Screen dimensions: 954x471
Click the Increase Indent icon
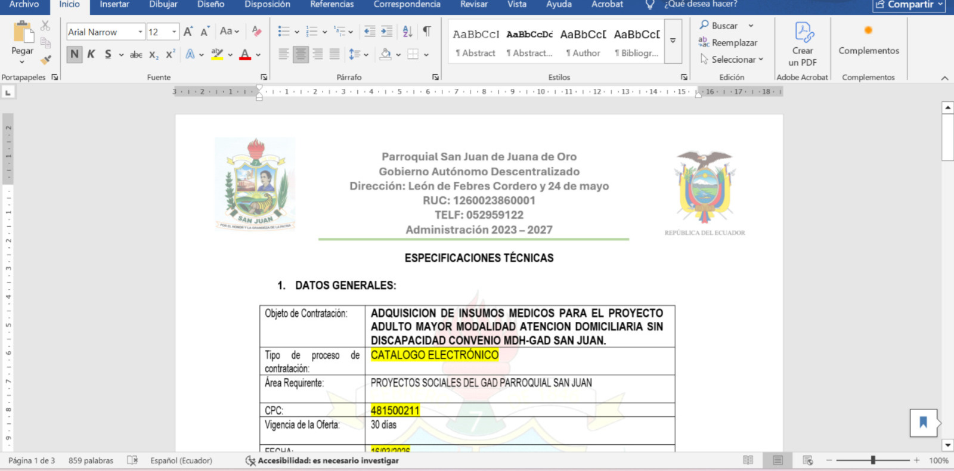tap(387, 32)
